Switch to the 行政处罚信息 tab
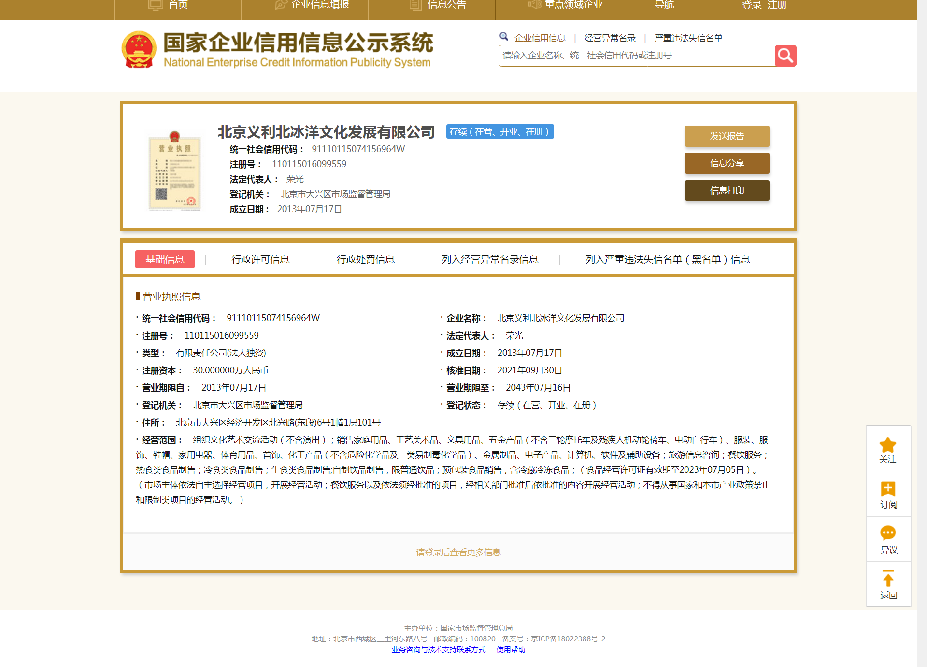The width and height of the screenshot is (927, 667). [x=366, y=259]
